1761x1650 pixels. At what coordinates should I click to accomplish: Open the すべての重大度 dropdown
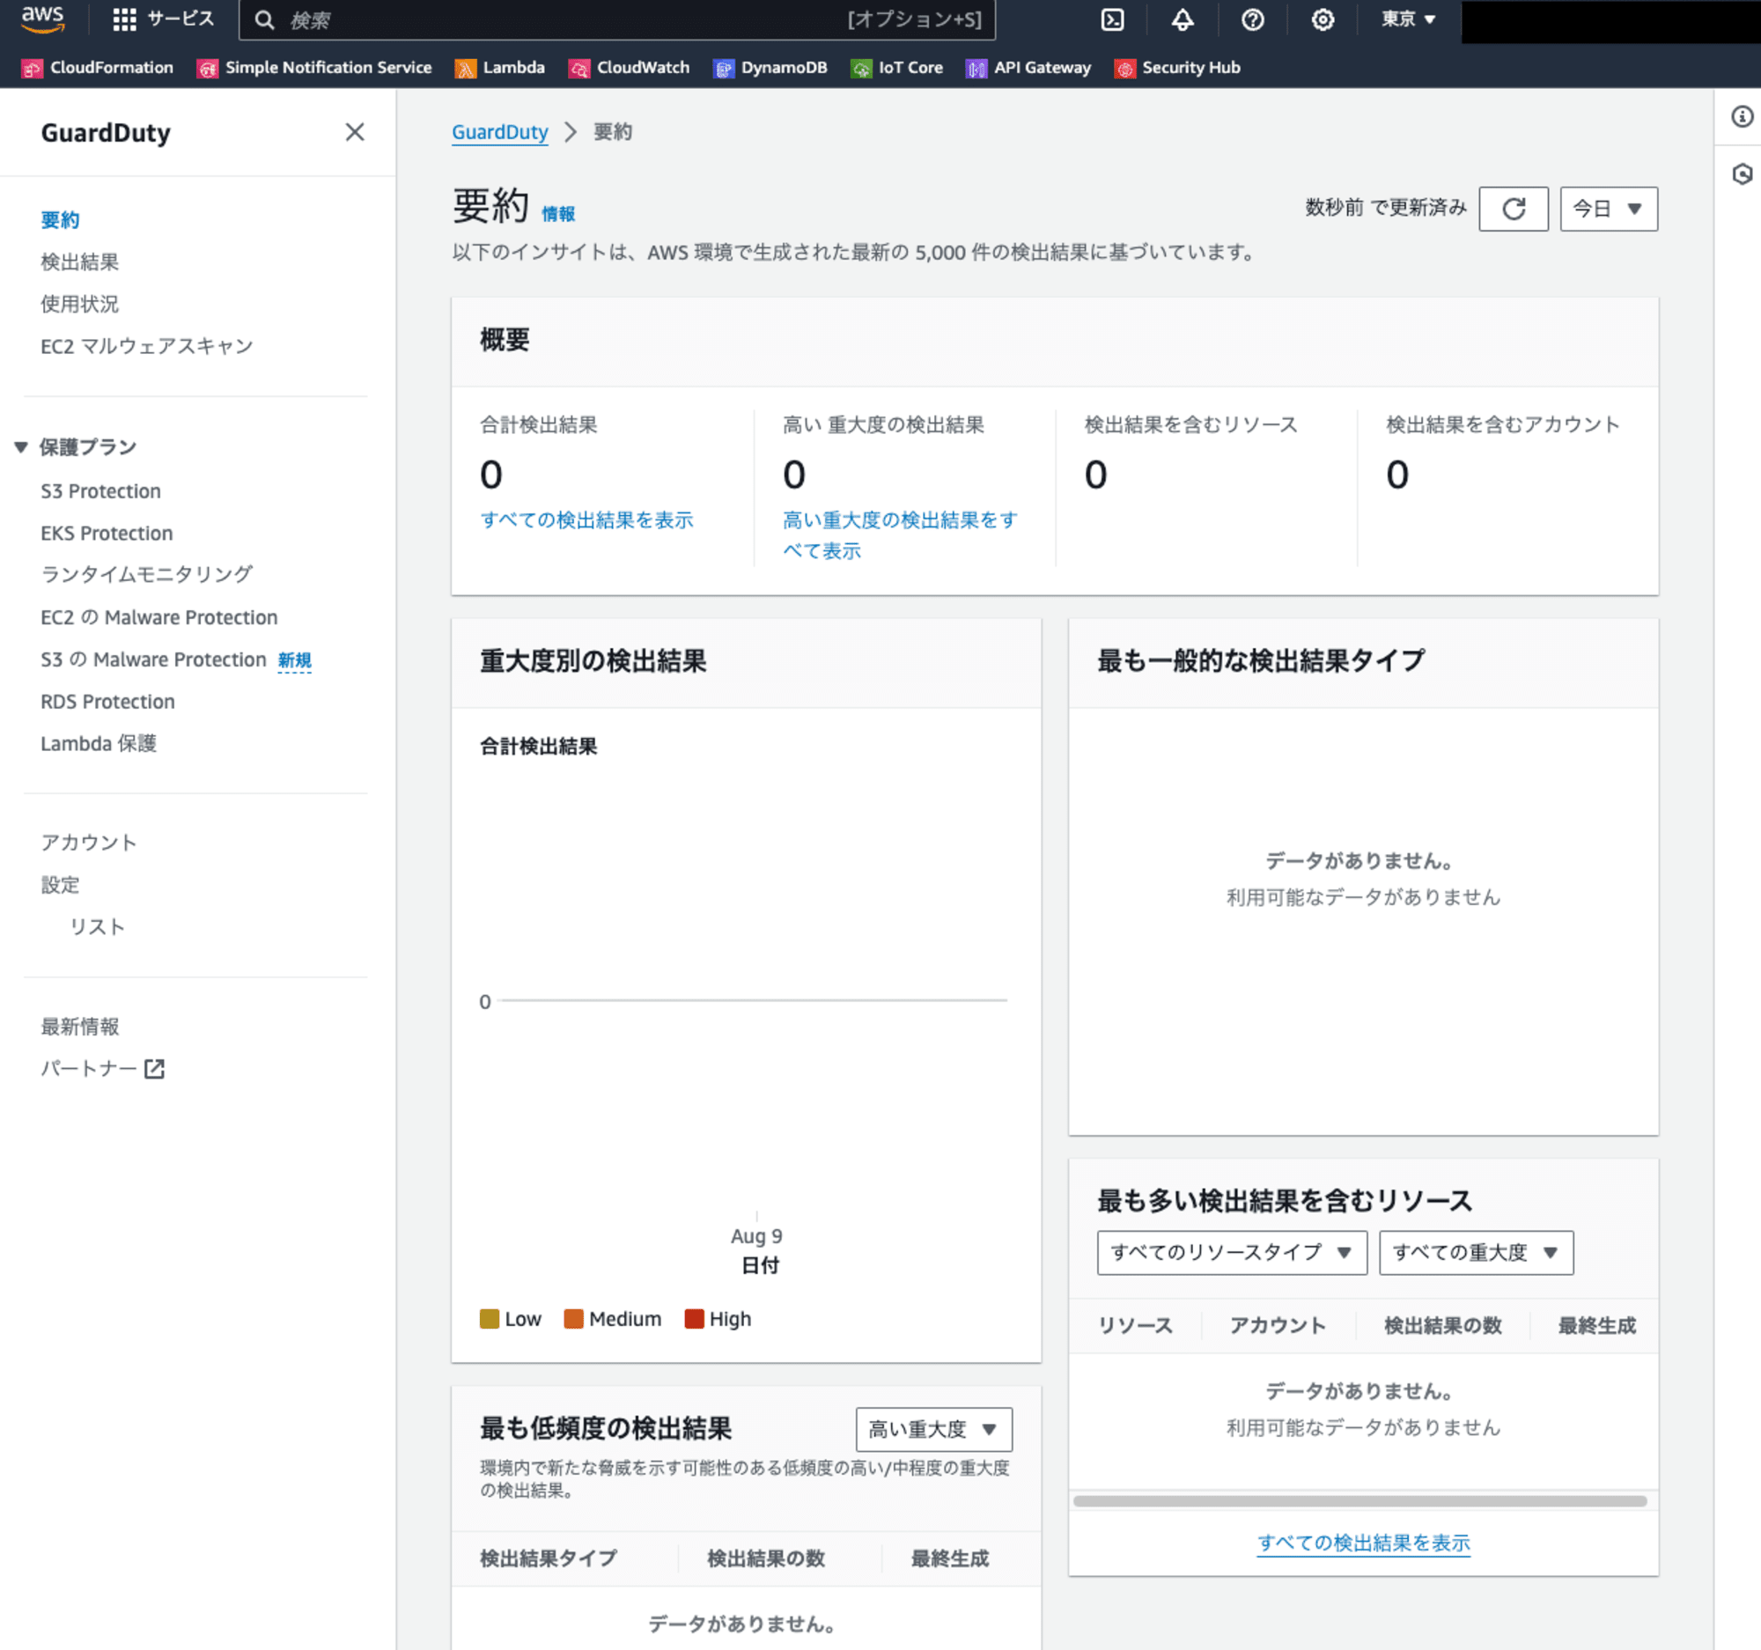click(x=1476, y=1252)
